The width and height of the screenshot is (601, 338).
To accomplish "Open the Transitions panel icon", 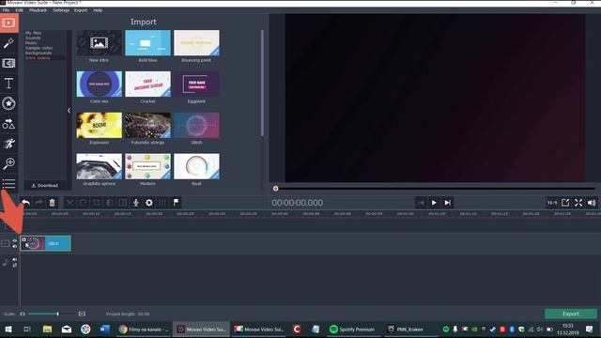I will coord(8,63).
